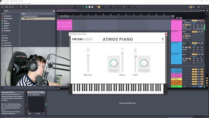Image resolution: width=209 pixels, height=118 pixels.
Task: Select the SATURATION collection in browser
Action: click(7, 16)
